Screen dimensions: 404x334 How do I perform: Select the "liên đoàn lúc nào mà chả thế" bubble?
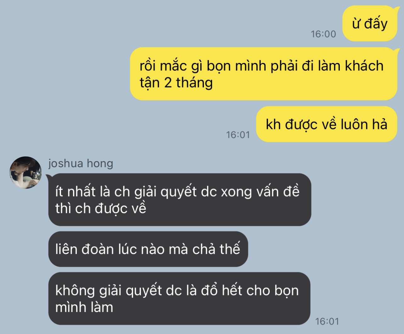click(x=148, y=249)
